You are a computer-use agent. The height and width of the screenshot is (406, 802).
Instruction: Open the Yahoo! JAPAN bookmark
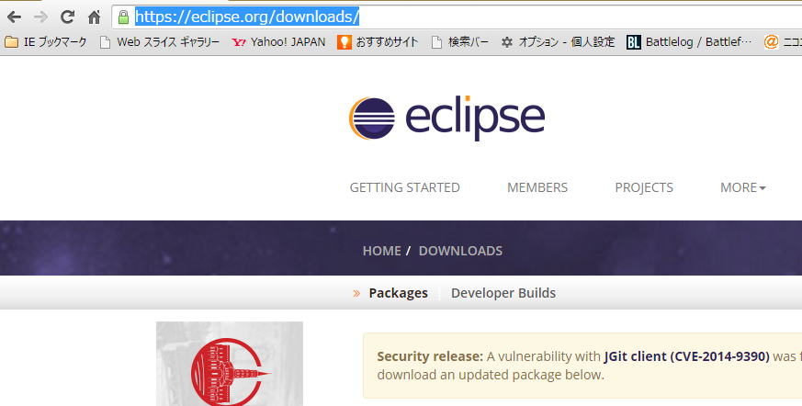click(x=278, y=42)
